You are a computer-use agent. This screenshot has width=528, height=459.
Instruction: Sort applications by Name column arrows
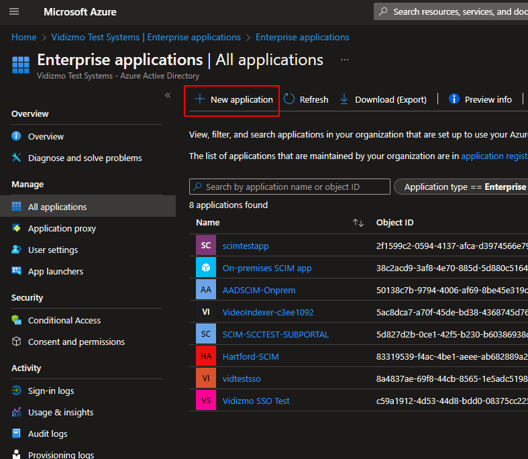pyautogui.click(x=358, y=223)
